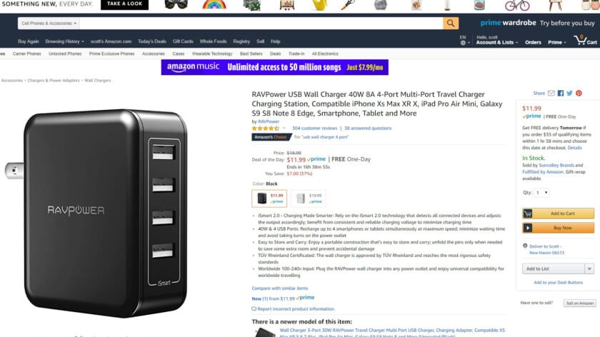600x337 pixels.
Task: Share product on Twitter icon
Action: tap(569, 94)
